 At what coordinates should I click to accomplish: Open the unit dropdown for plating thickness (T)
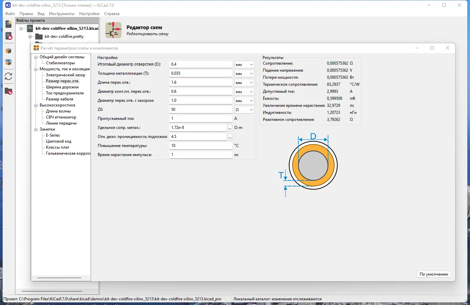pyautogui.click(x=244, y=74)
